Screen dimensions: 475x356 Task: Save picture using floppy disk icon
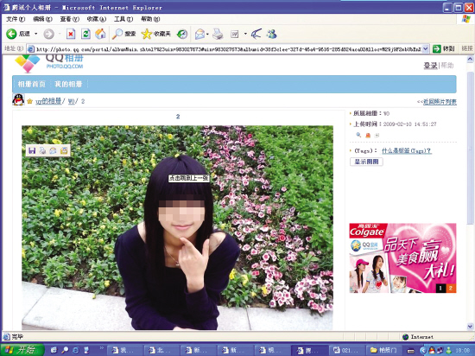pyautogui.click(x=32, y=150)
